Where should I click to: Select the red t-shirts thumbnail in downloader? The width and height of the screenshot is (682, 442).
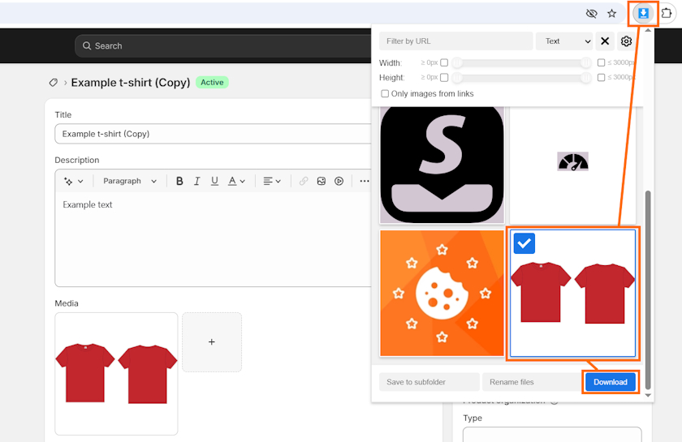click(572, 293)
